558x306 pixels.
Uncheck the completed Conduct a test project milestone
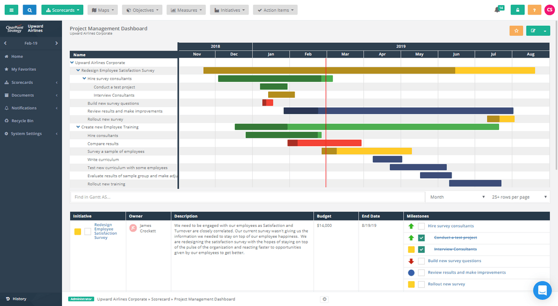pyautogui.click(x=421, y=237)
